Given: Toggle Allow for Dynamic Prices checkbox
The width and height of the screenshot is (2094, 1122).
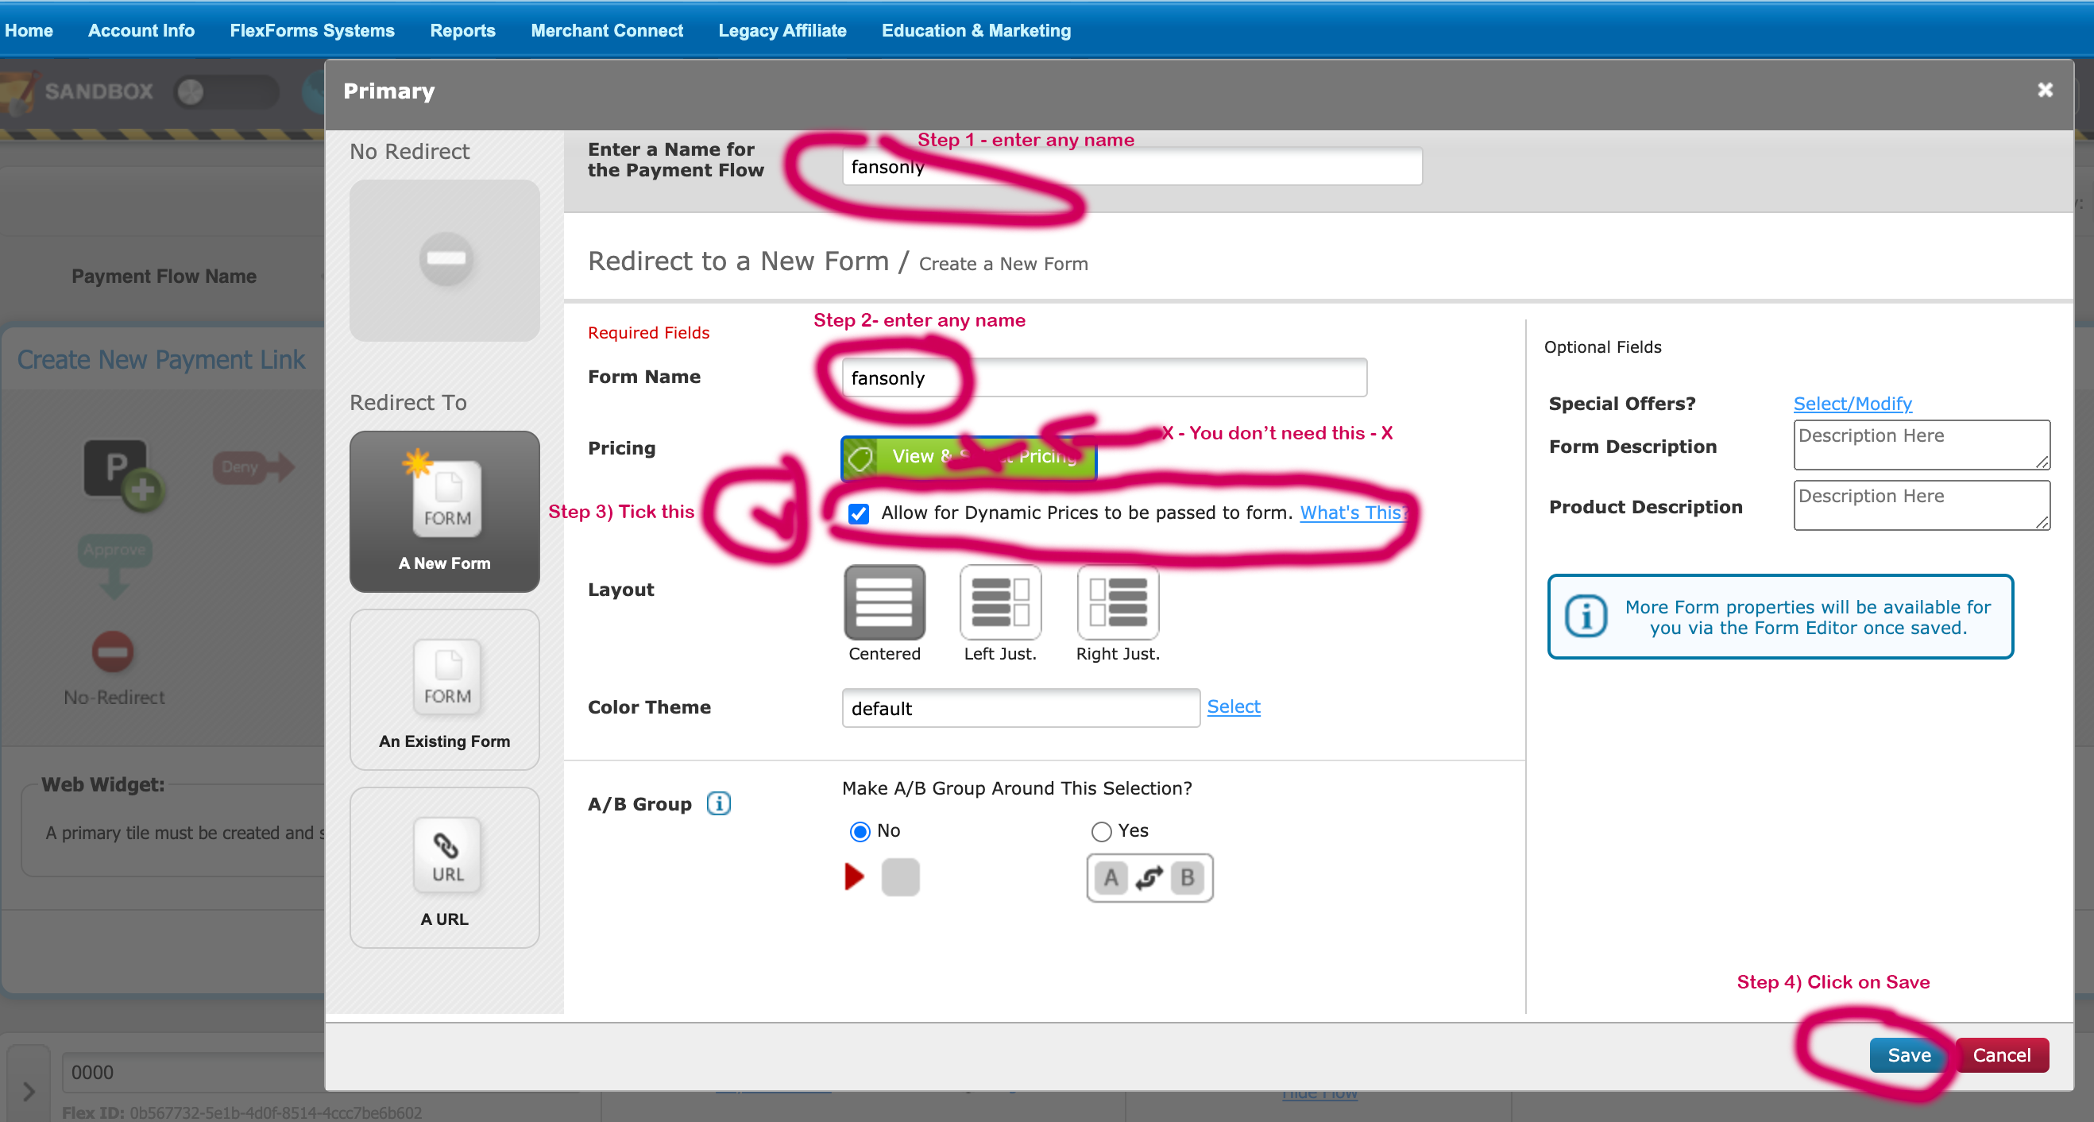Looking at the screenshot, I should coord(859,513).
